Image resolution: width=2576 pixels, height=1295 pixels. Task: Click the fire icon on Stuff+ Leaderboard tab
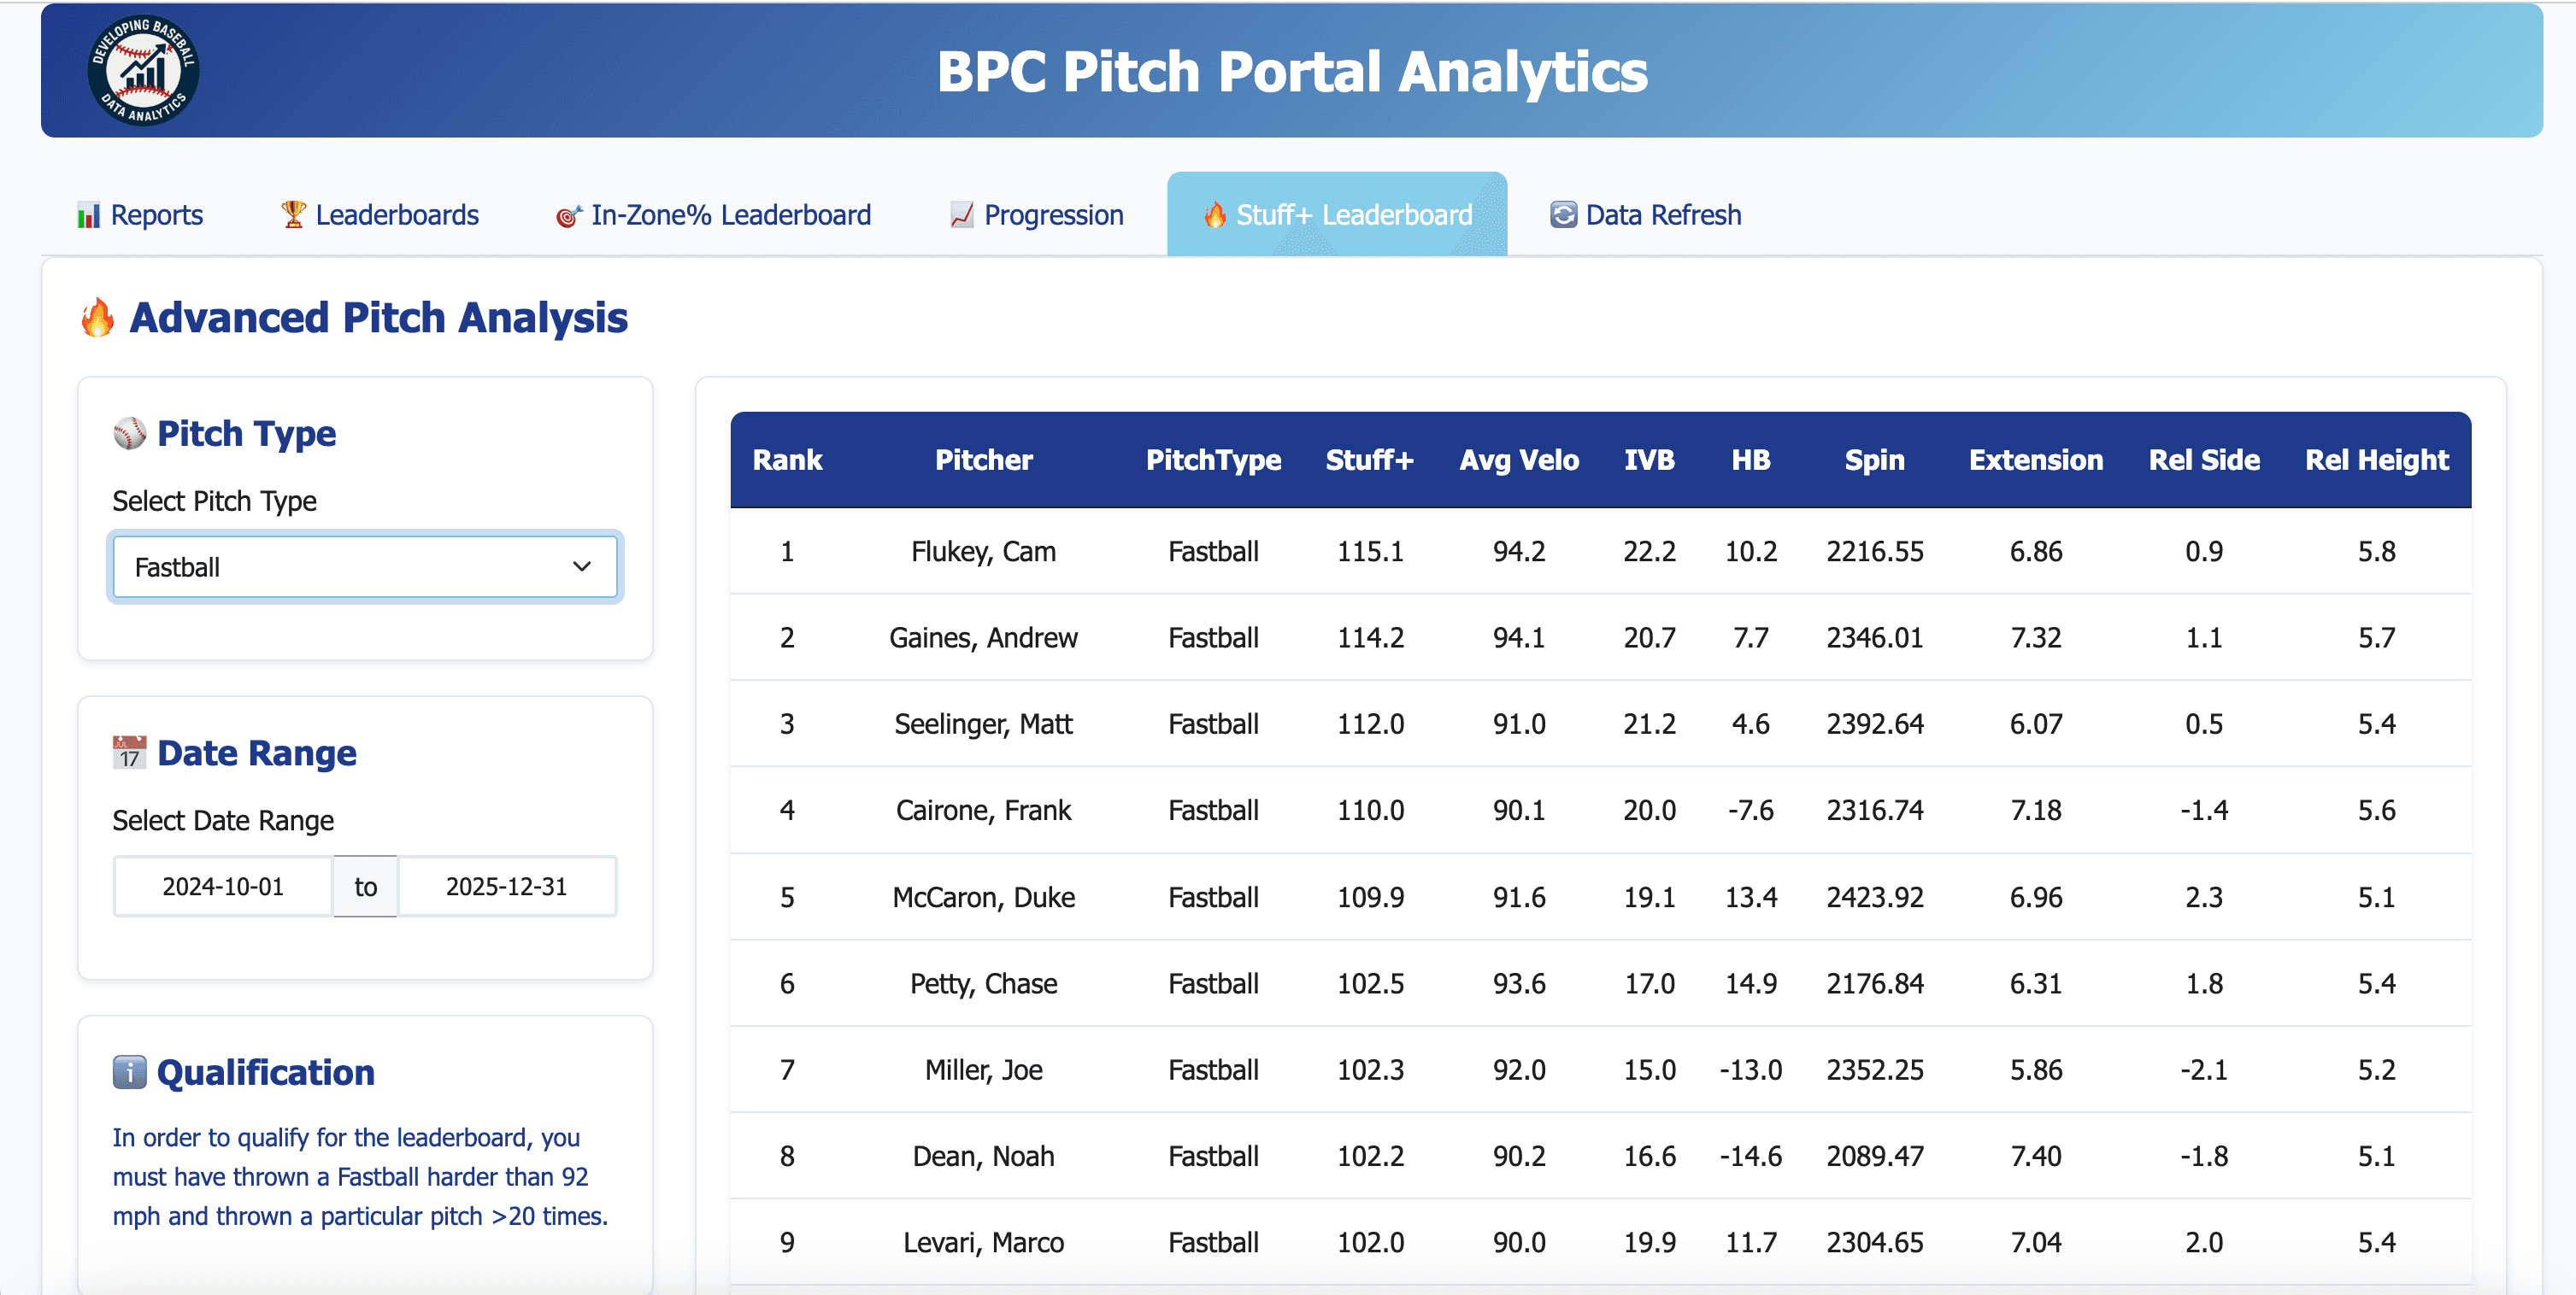tap(1214, 214)
